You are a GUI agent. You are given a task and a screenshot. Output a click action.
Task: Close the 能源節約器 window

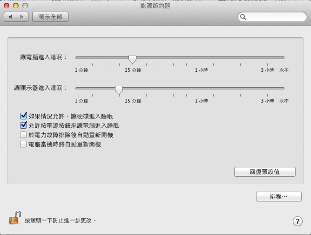7,6
